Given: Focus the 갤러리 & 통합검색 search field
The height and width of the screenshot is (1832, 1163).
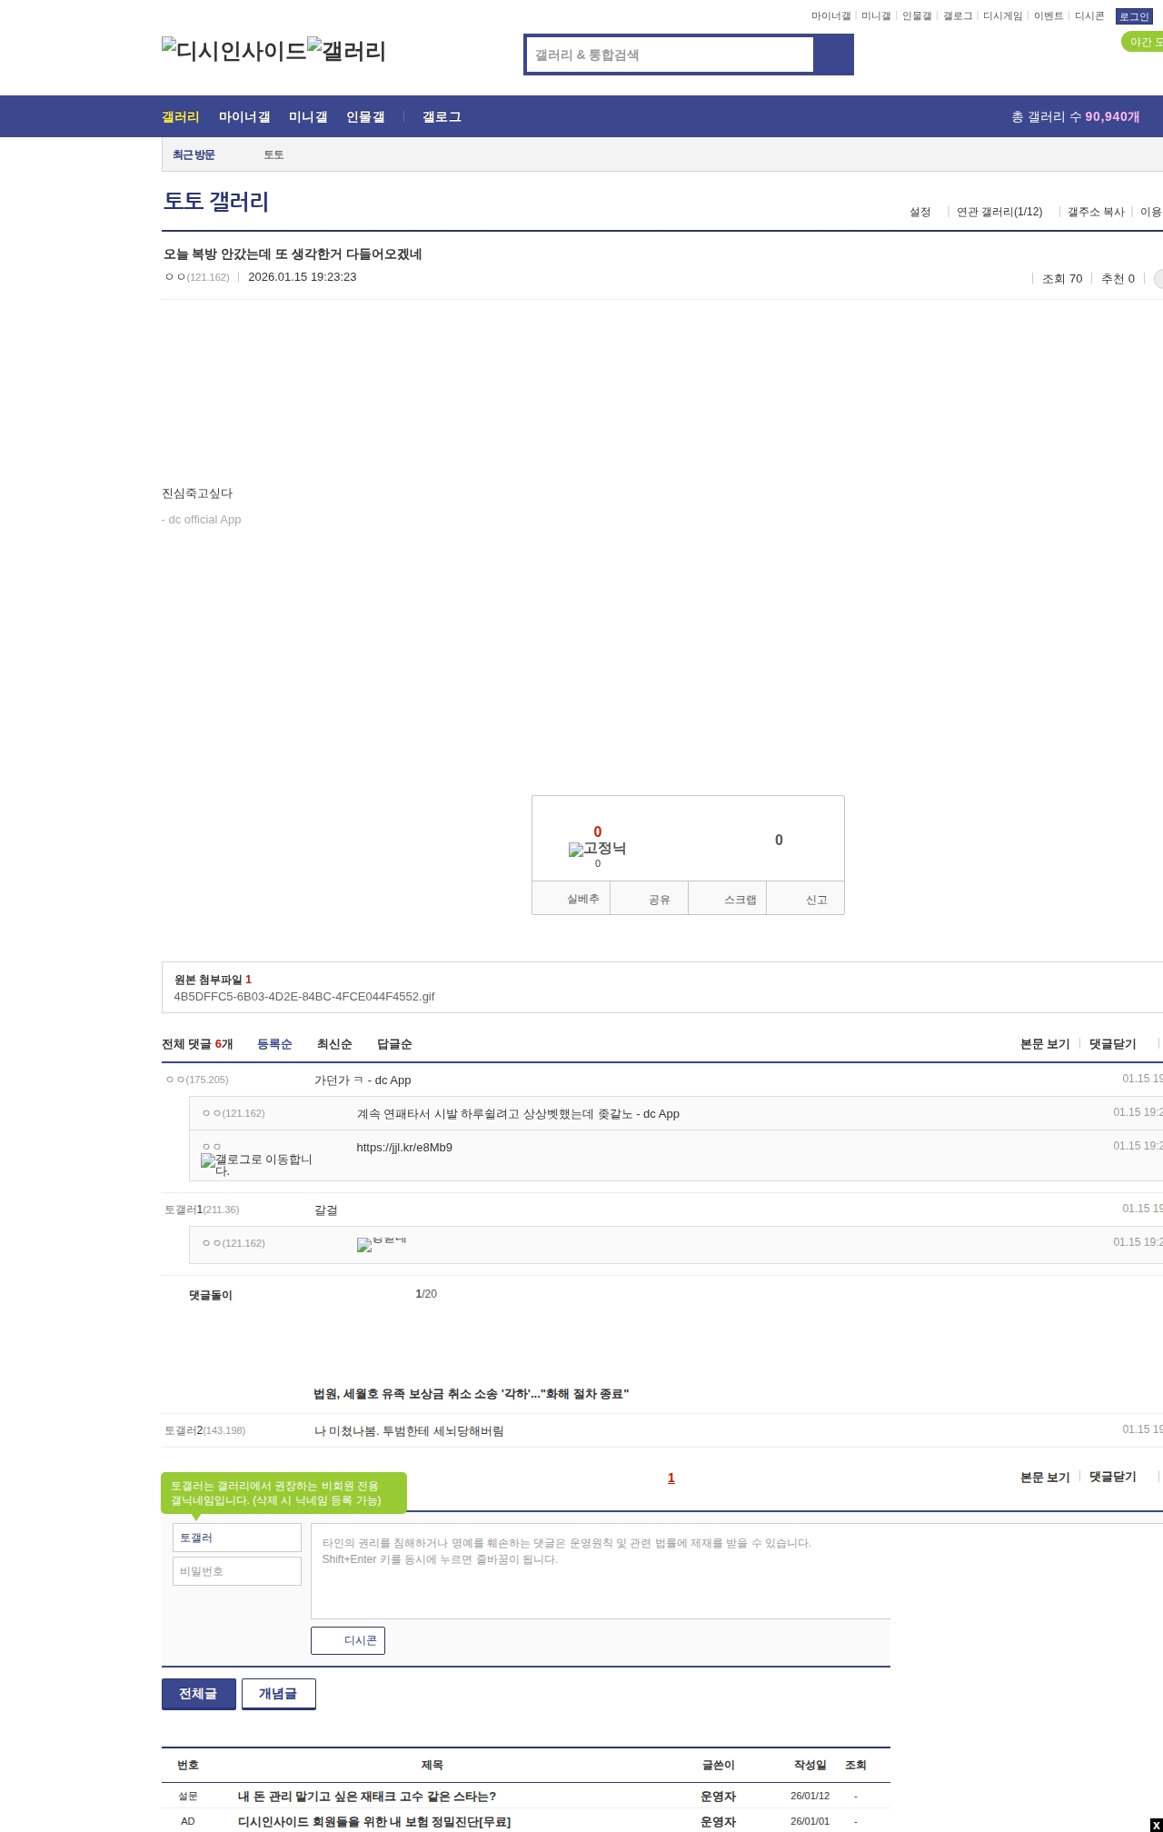Looking at the screenshot, I should click(670, 55).
